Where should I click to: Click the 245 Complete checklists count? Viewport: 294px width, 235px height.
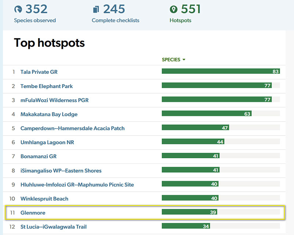[114, 9]
